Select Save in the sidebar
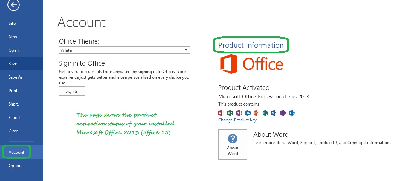Viewport: 410px width, 181px height. click(22, 63)
